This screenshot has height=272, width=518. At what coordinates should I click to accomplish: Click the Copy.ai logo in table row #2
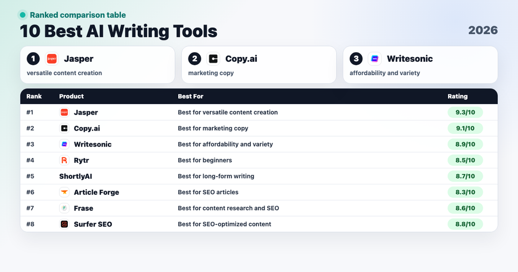(64, 128)
